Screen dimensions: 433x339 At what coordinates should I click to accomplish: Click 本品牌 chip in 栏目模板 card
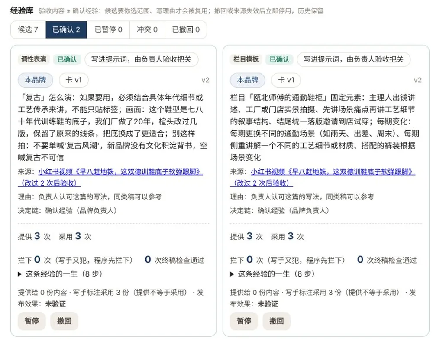[248, 80]
